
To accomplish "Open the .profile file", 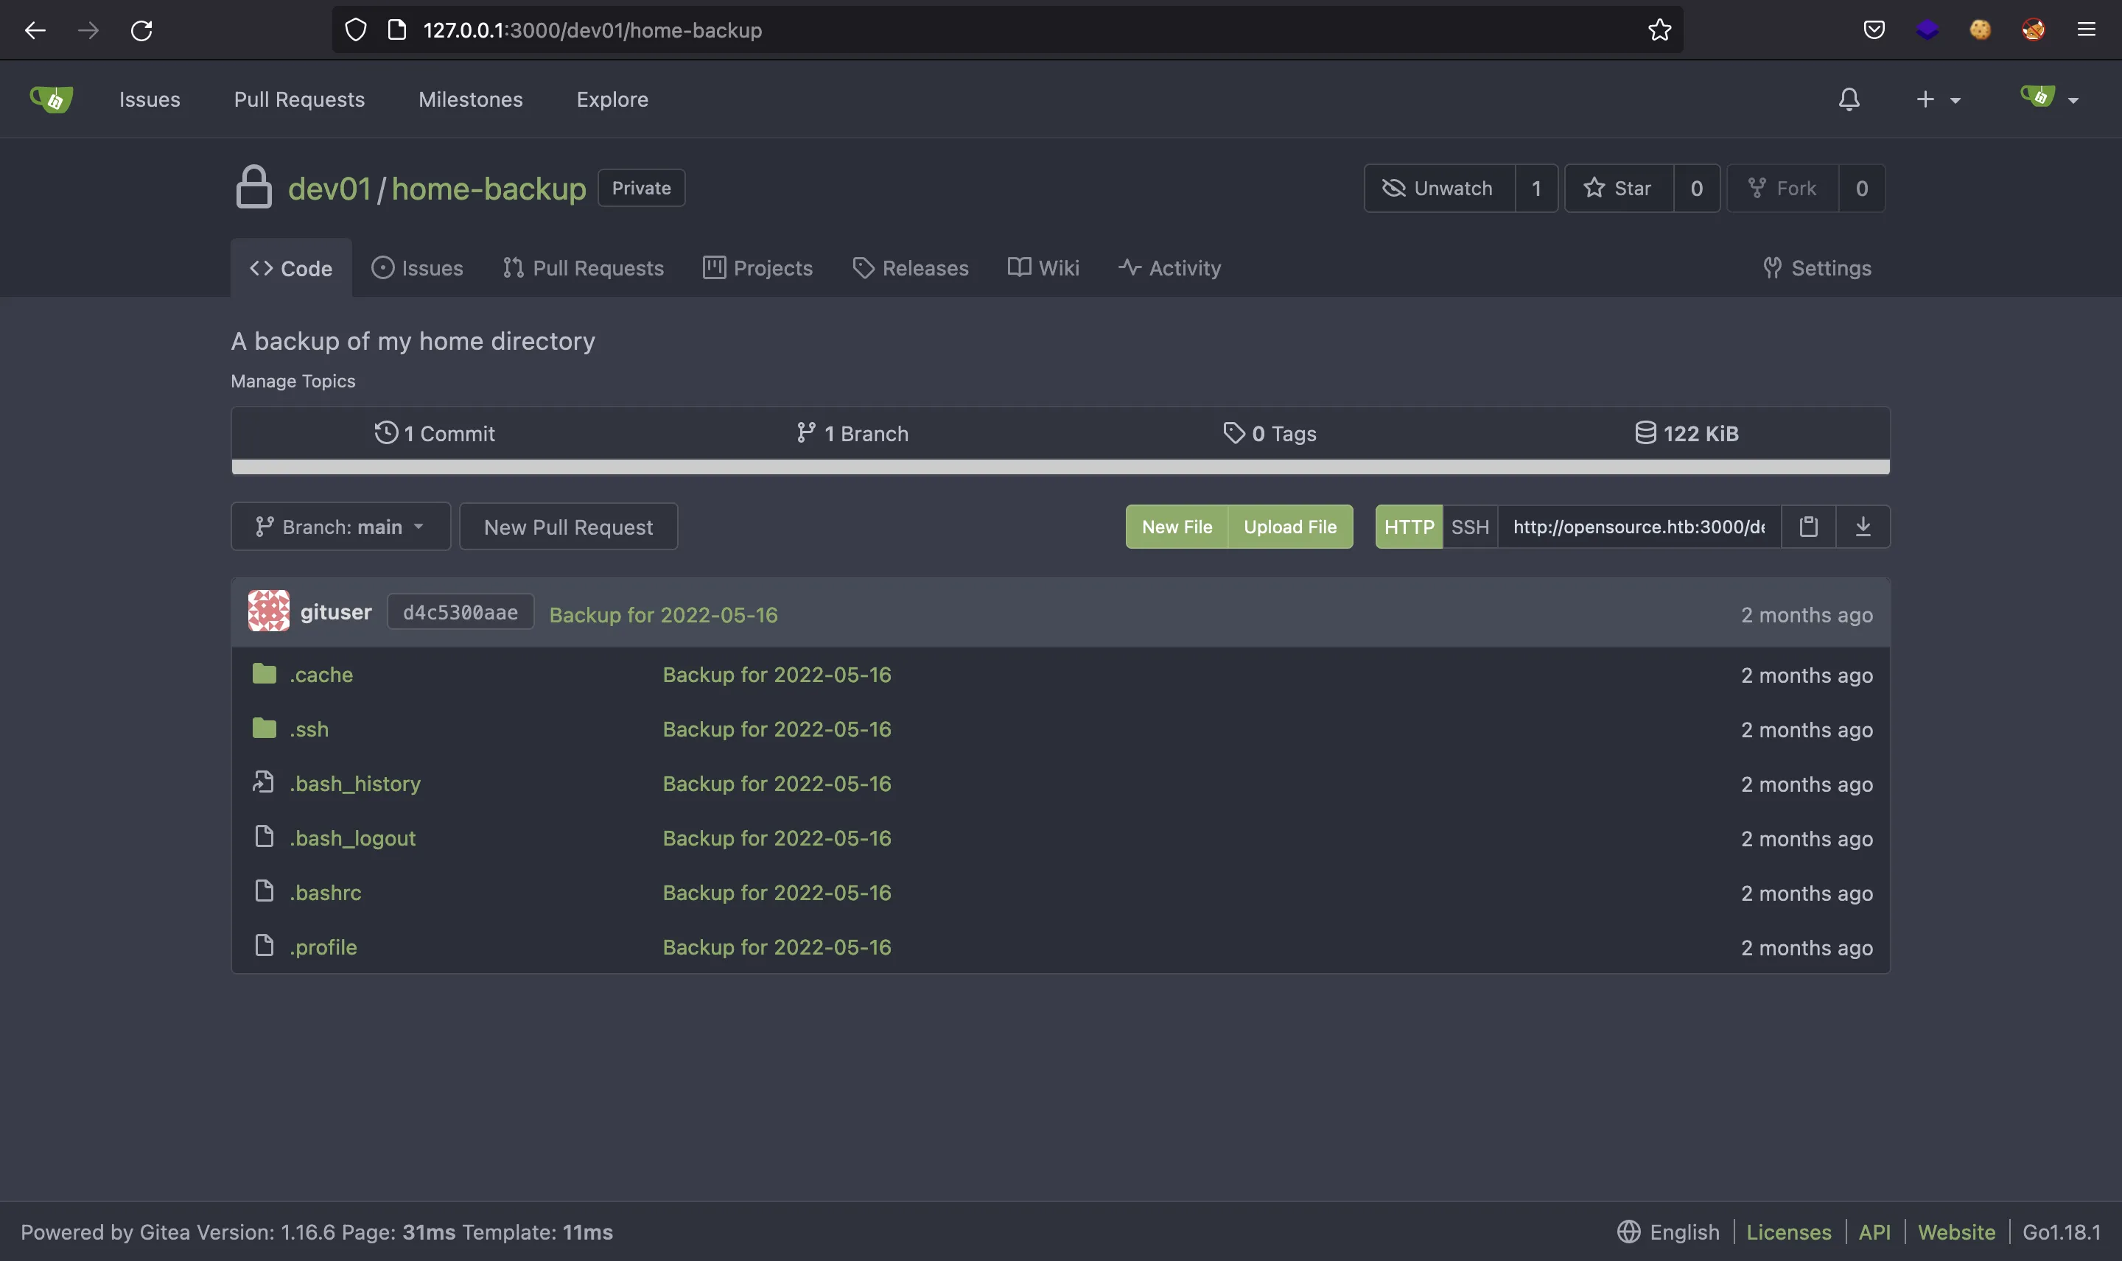I will click(323, 946).
